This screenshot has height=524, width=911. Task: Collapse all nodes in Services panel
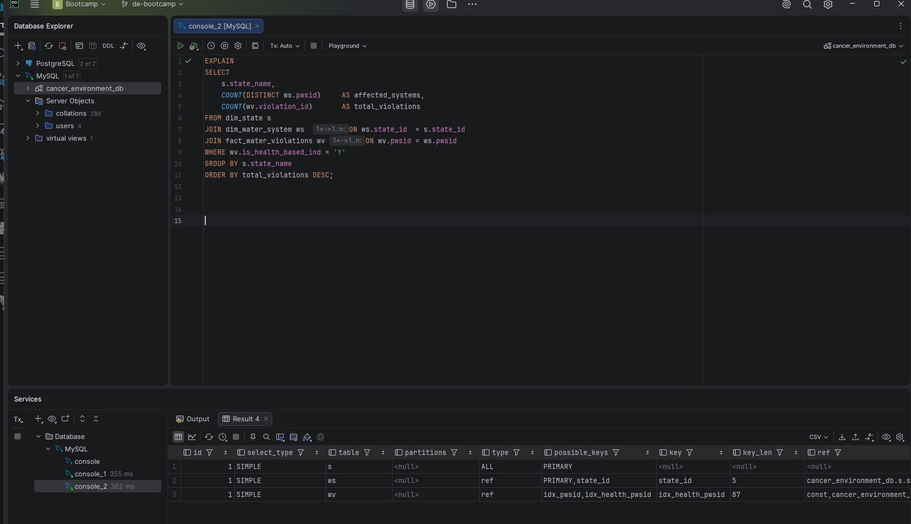[x=96, y=419]
